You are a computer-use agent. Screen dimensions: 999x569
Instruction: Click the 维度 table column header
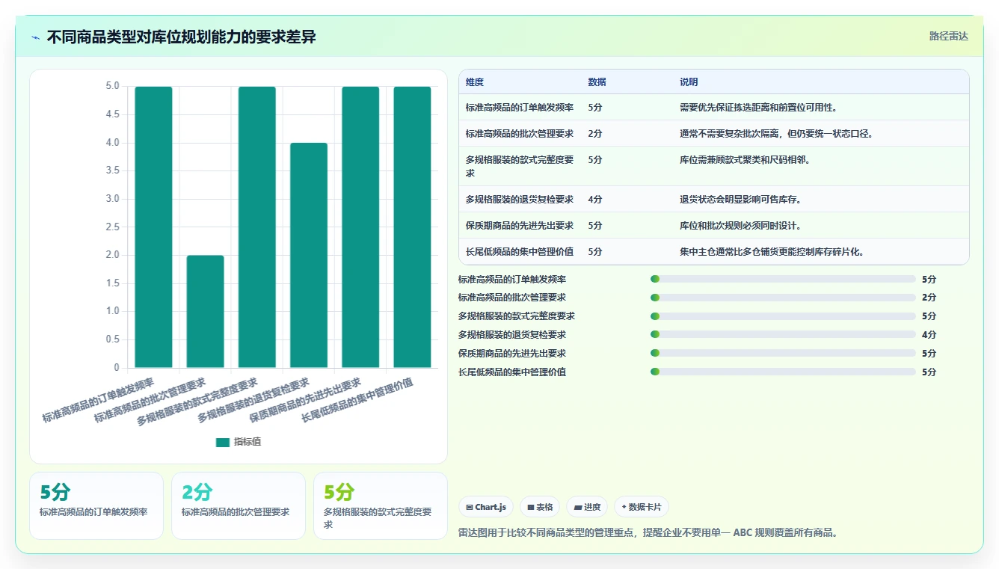pos(475,82)
